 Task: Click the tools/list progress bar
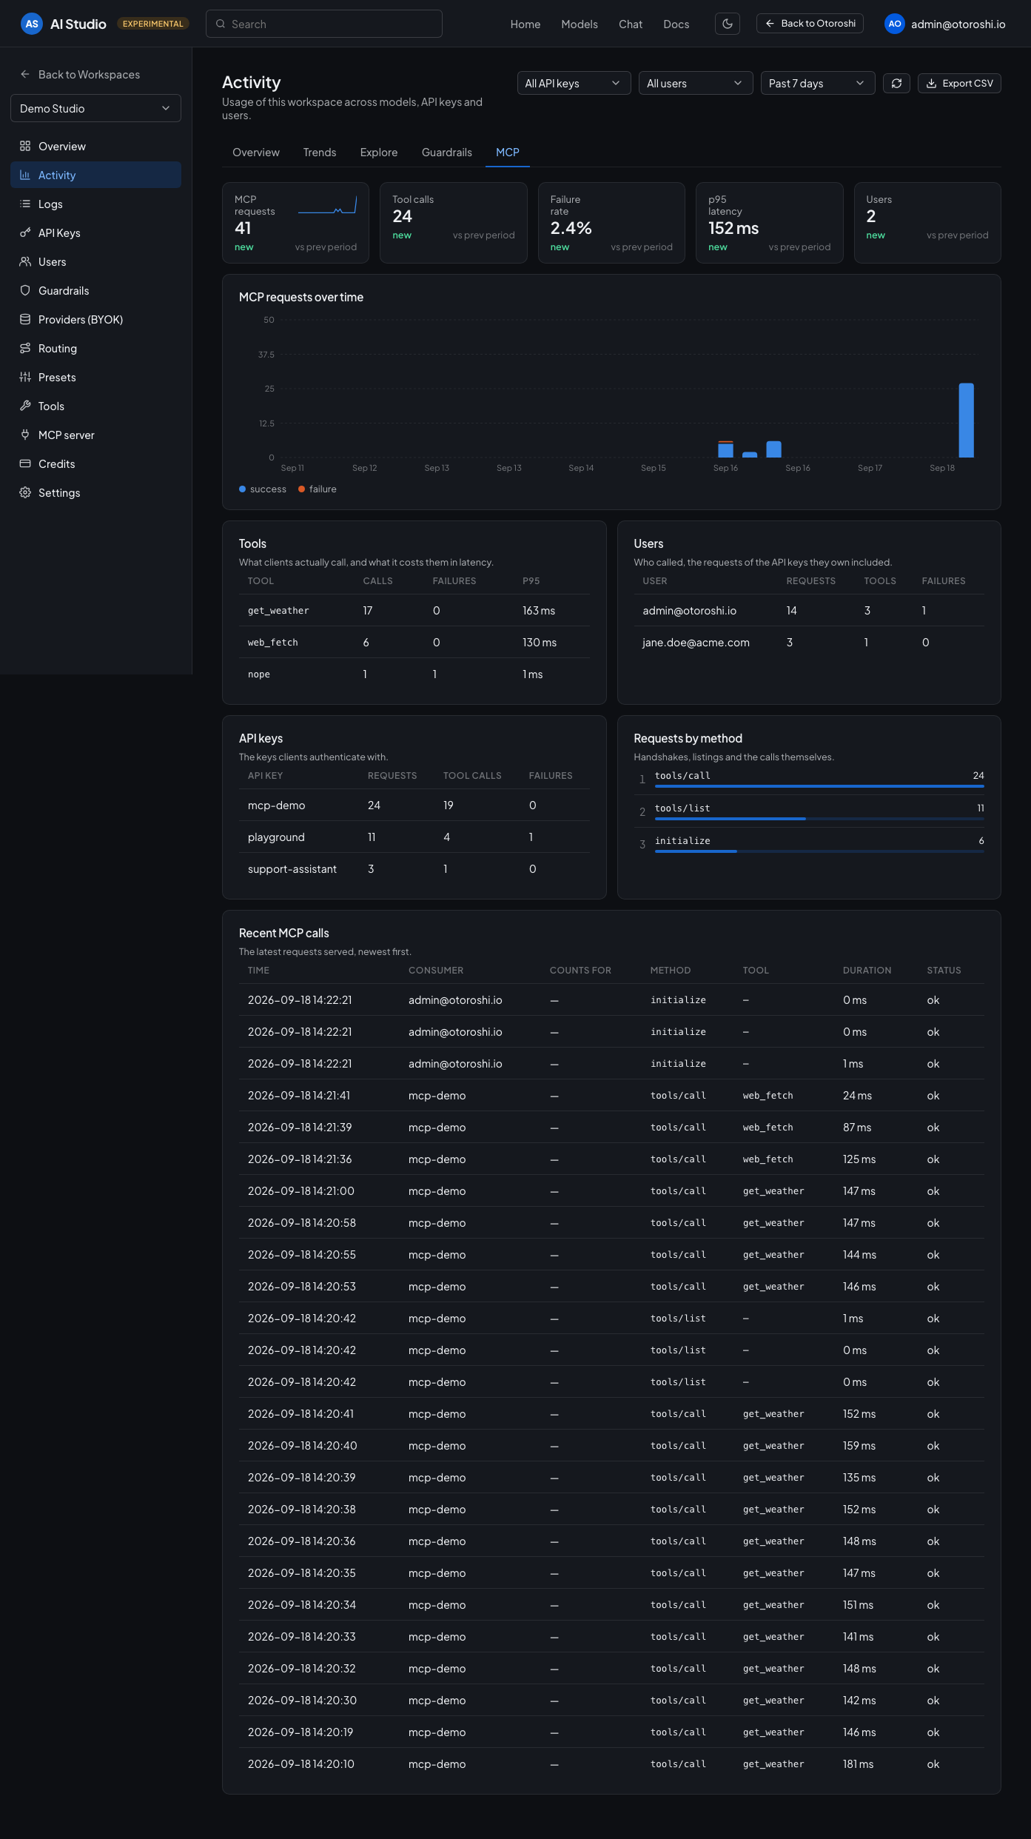[819, 818]
